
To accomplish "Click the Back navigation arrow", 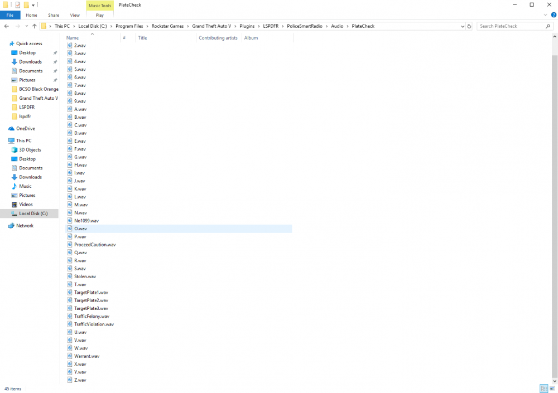I will [6, 26].
